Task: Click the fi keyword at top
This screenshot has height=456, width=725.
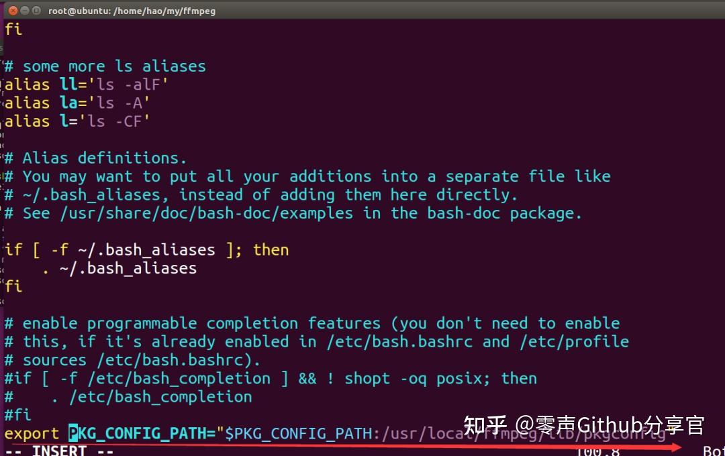Action: click(13, 29)
